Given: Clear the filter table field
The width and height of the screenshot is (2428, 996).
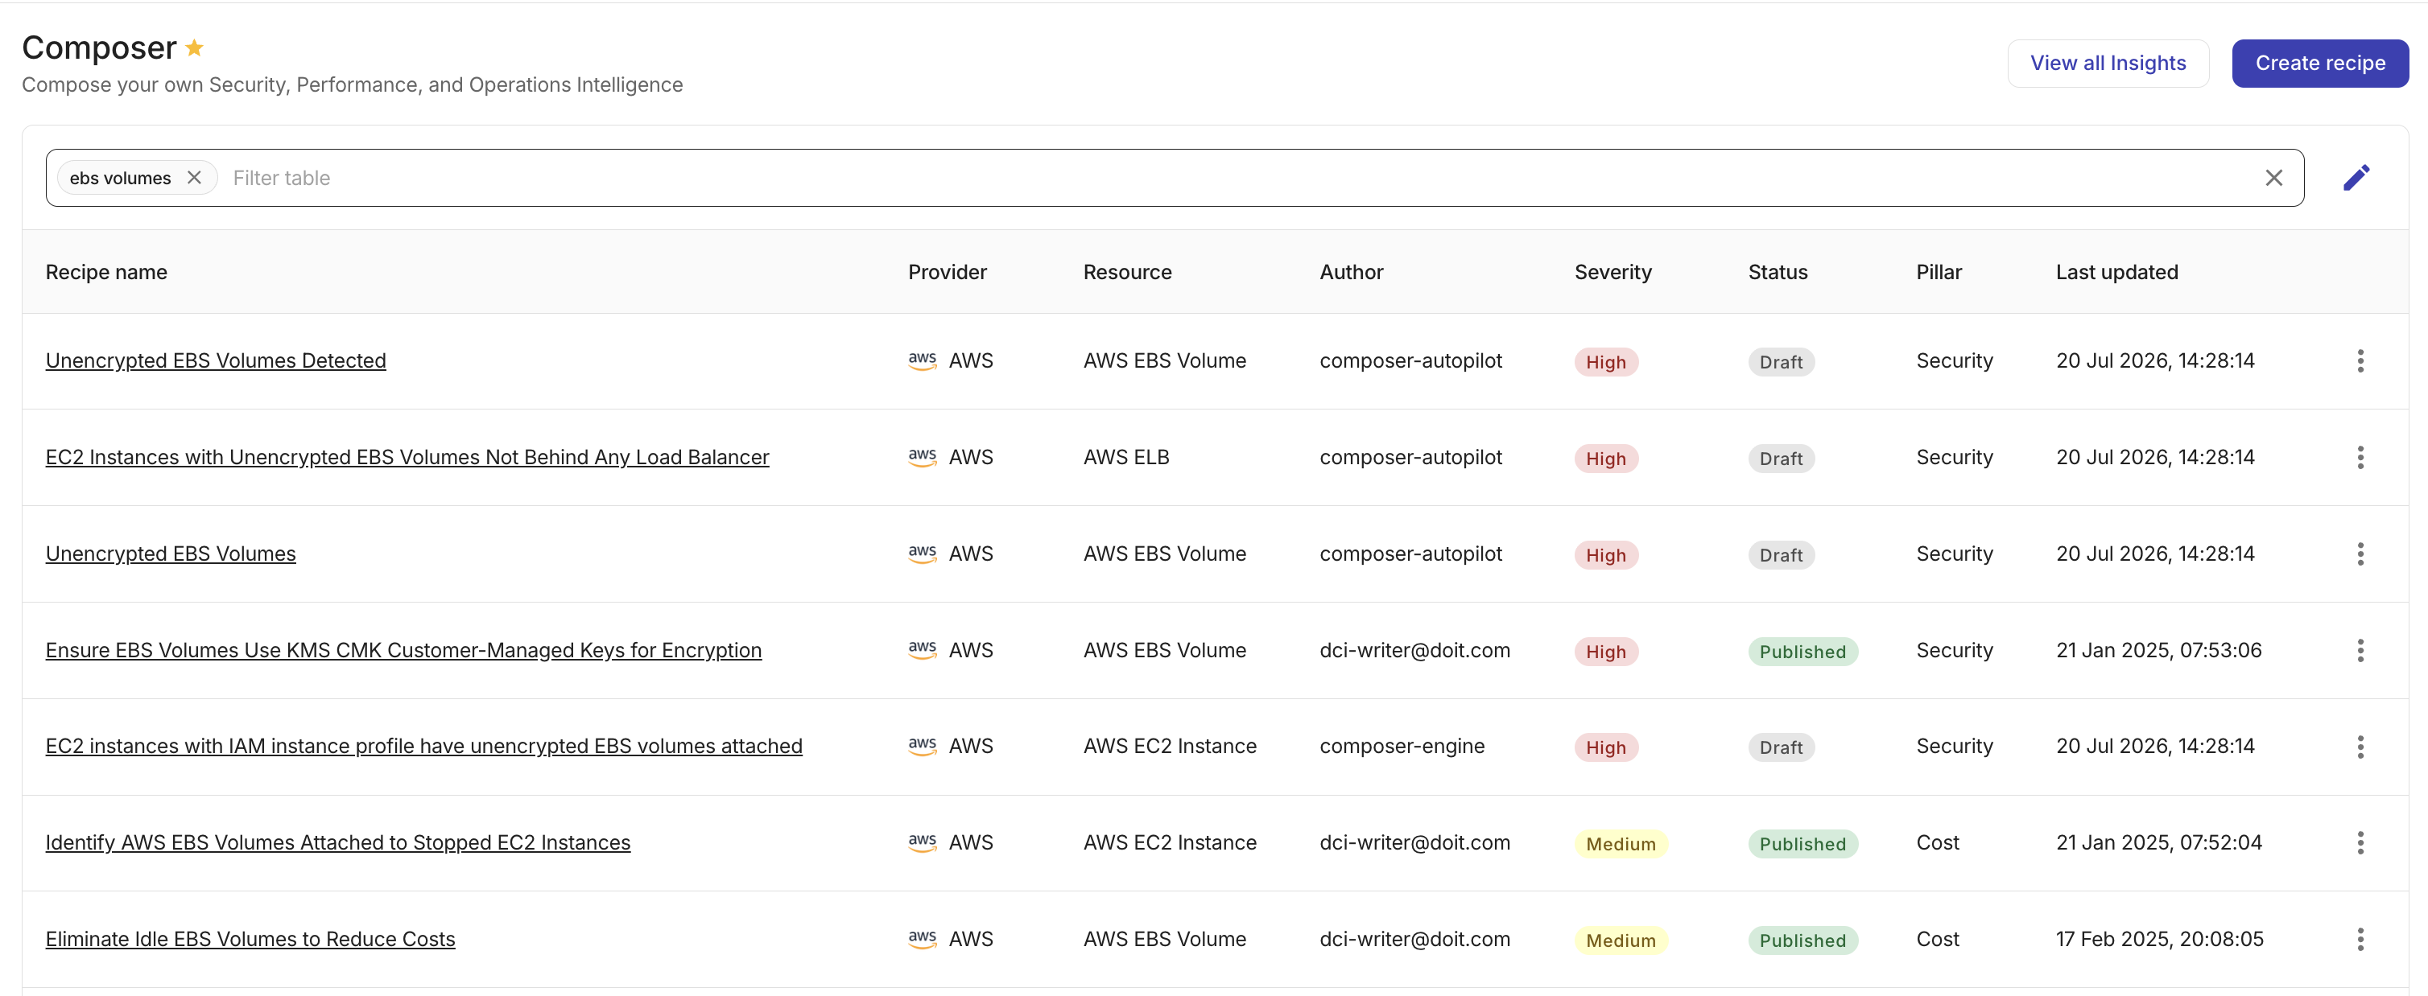Looking at the screenshot, I should [2273, 177].
